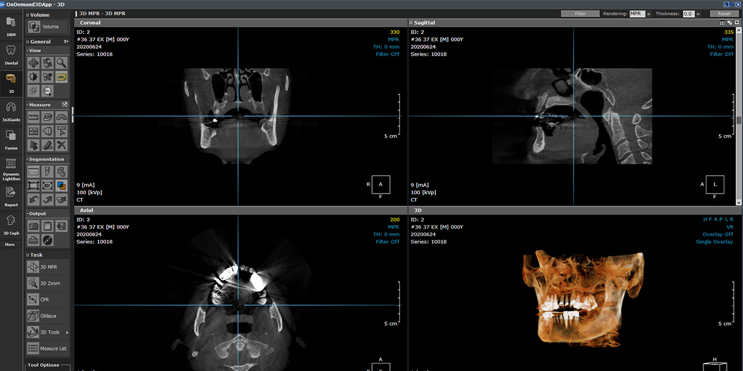This screenshot has height=371, width=743.
Task: Open the Oblique task
Action: pos(48,315)
